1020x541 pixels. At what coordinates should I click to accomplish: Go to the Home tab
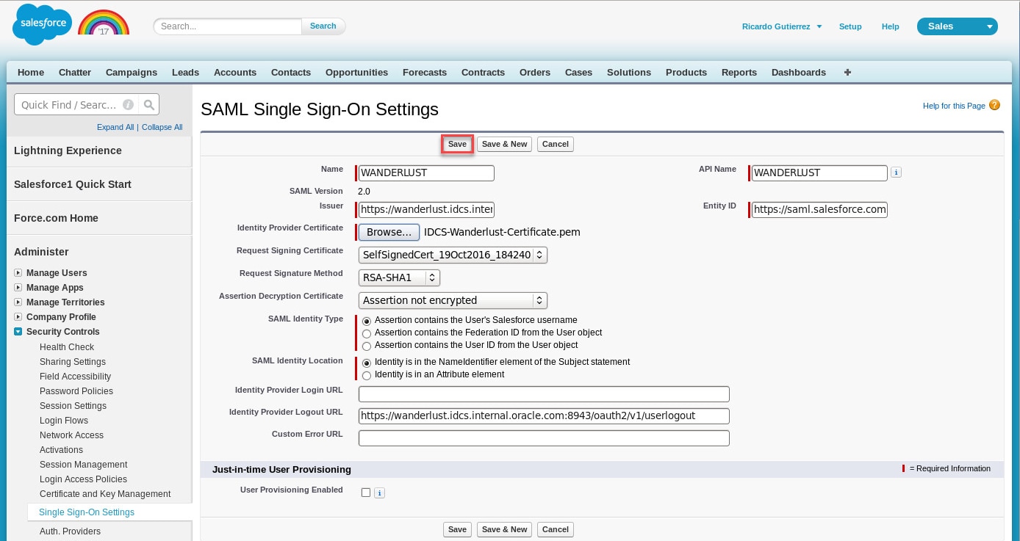31,72
